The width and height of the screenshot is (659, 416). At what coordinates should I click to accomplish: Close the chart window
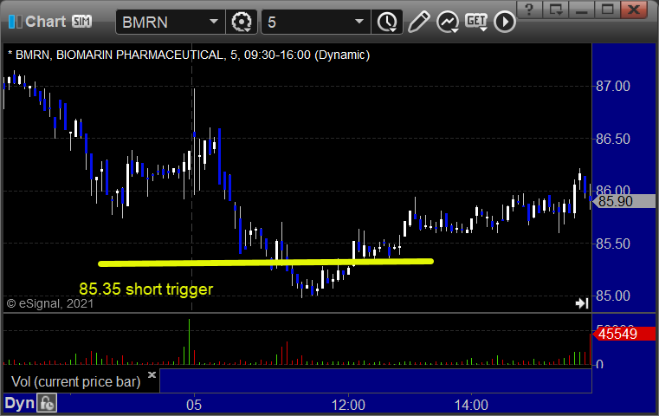(x=634, y=9)
